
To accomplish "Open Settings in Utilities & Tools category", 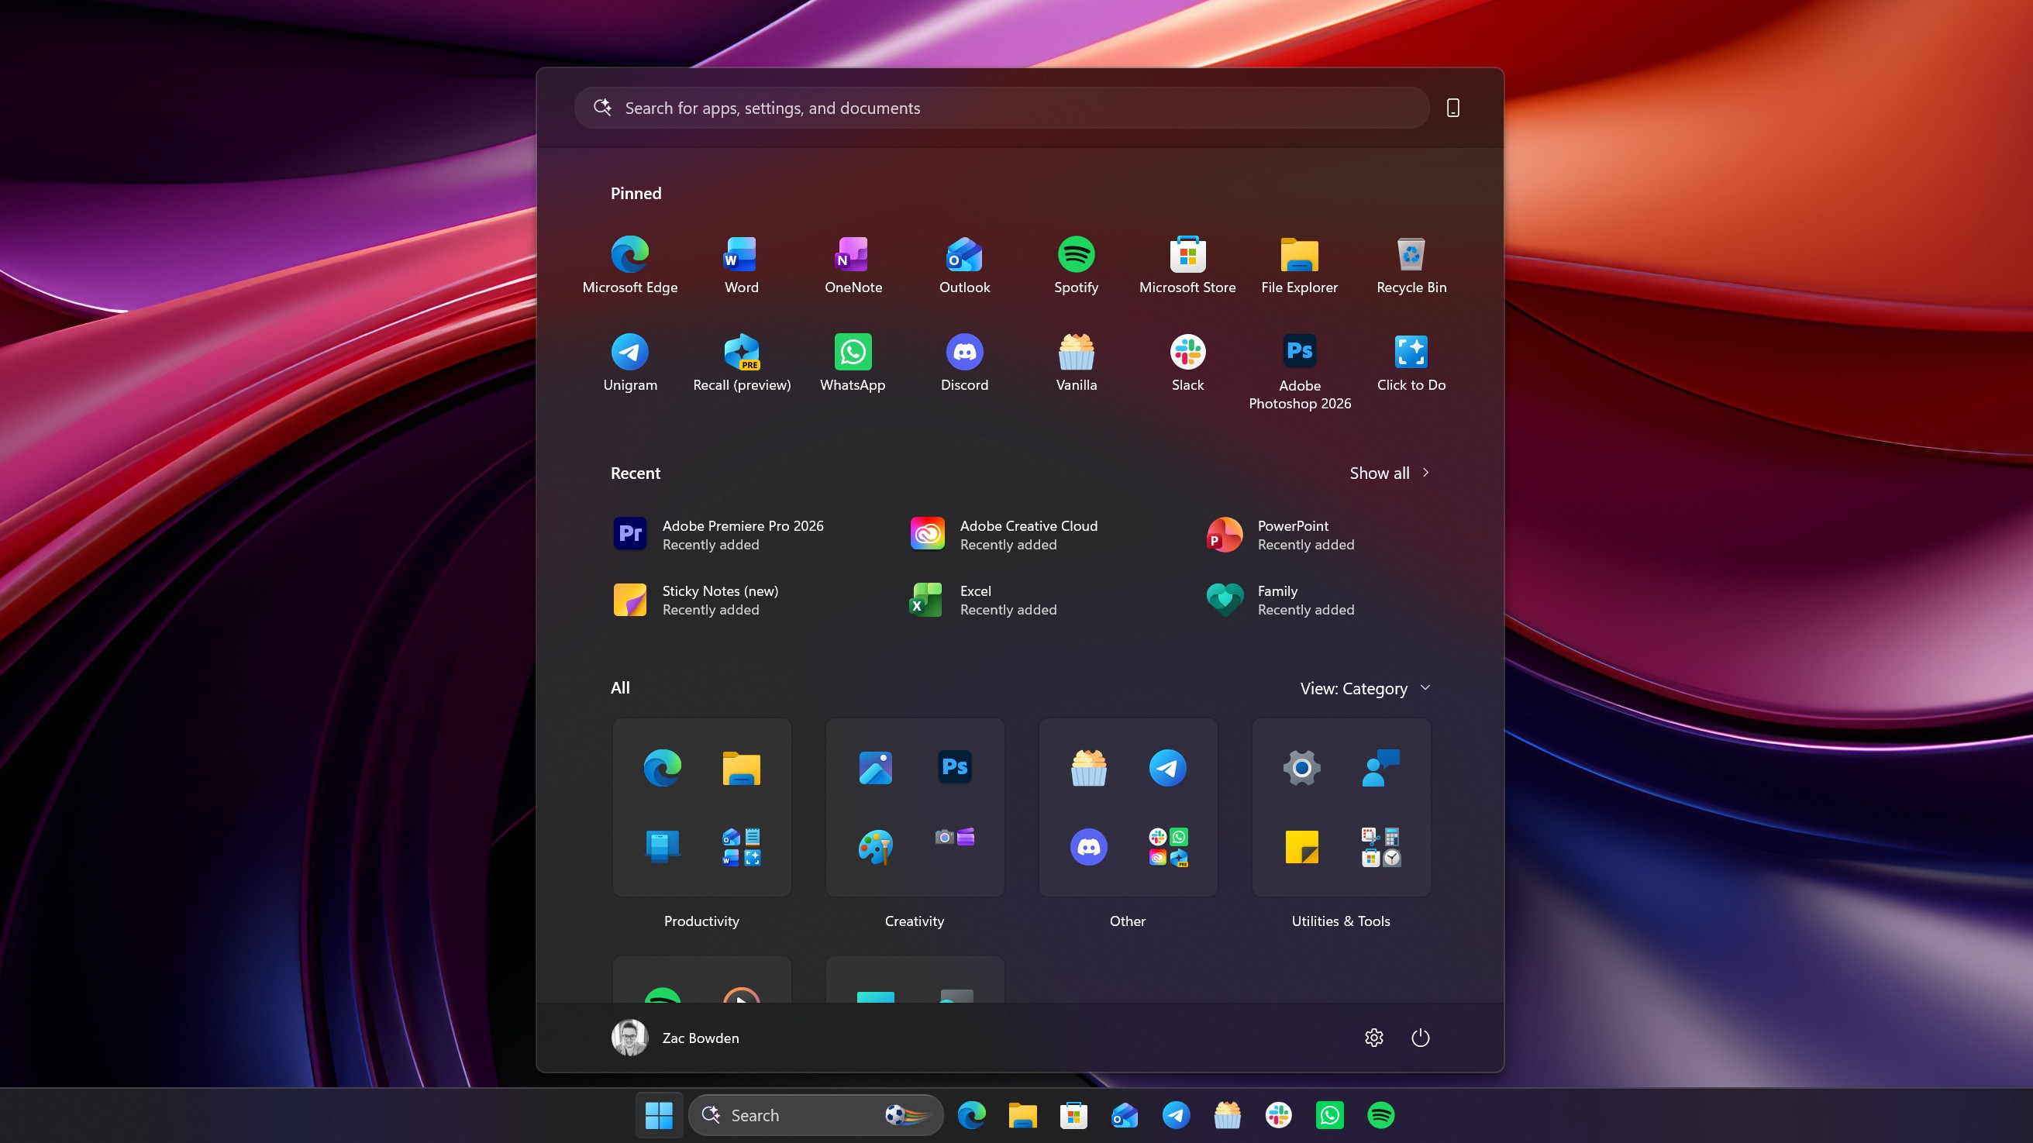I will [1301, 767].
